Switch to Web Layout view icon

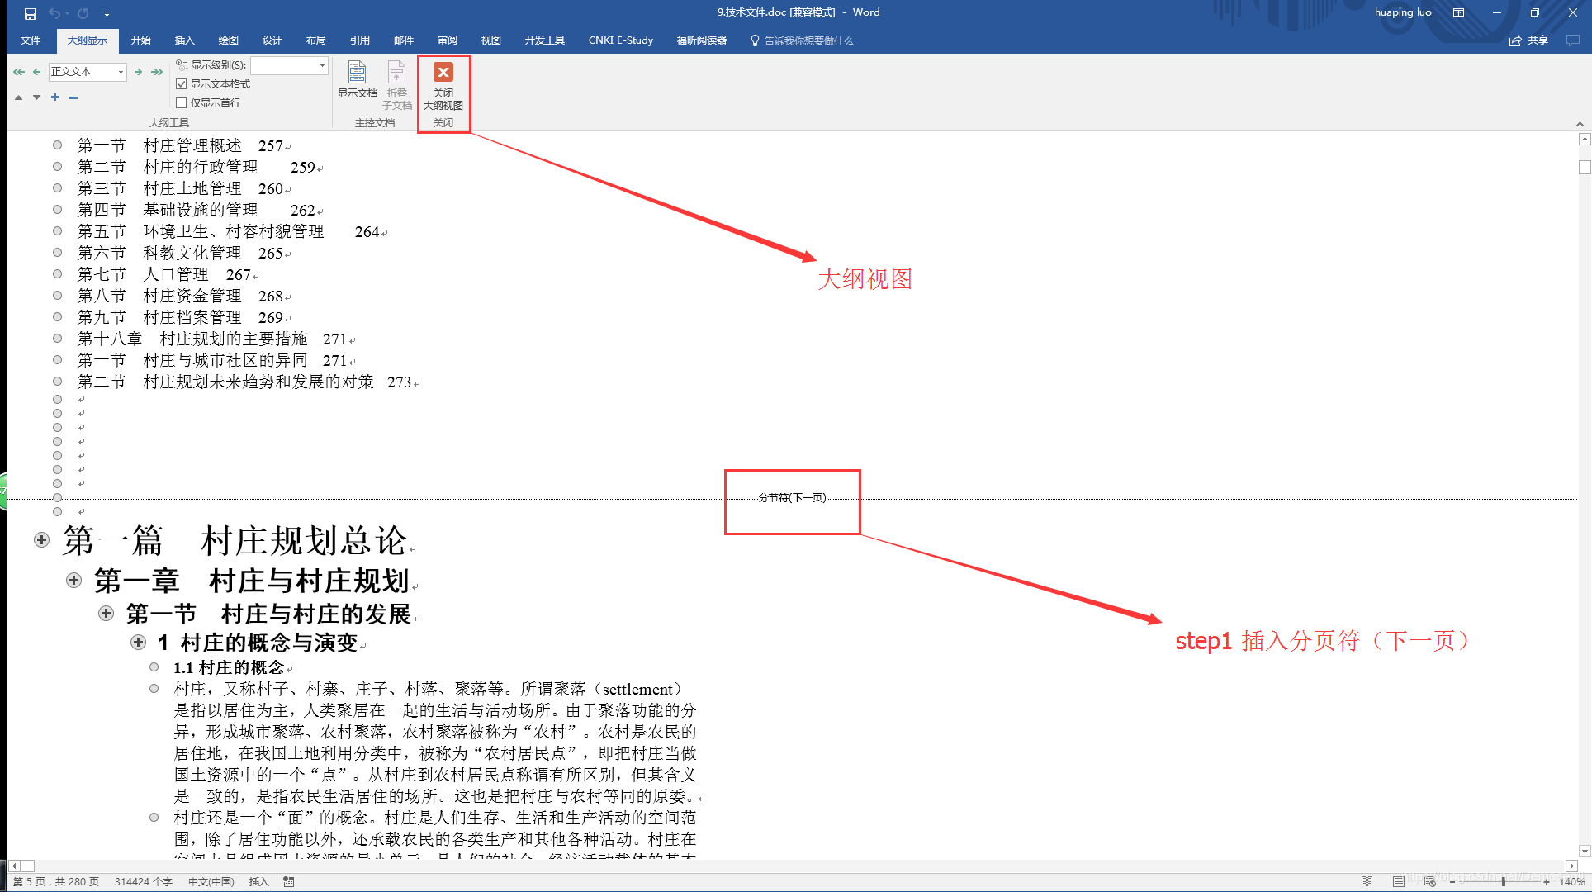1429,882
